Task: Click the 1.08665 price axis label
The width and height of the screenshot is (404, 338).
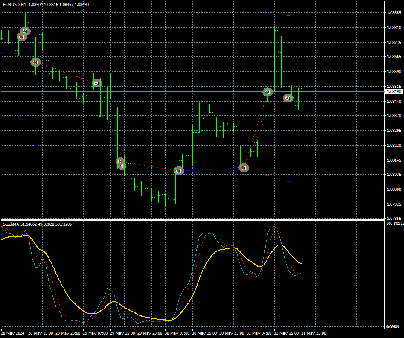Action: 394,57
